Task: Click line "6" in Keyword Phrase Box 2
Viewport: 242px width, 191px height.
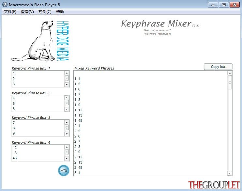Action: click(x=14, y=109)
